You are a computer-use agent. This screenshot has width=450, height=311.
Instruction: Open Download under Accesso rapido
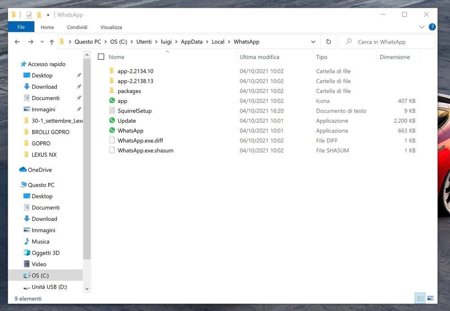click(45, 87)
